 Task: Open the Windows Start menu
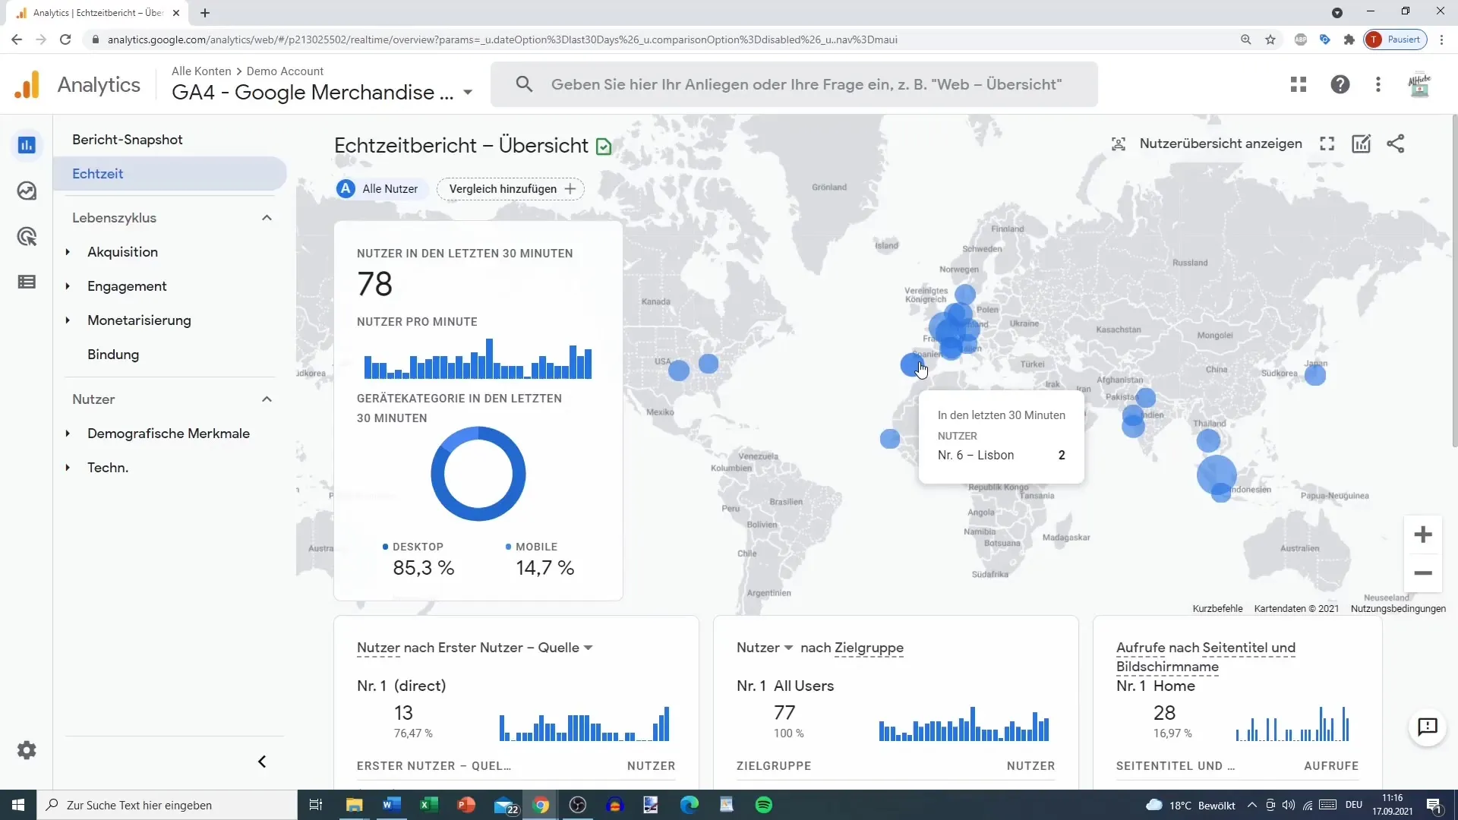click(x=18, y=805)
